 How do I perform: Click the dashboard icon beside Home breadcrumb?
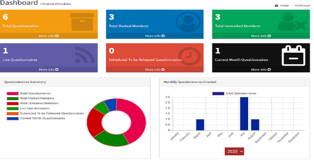click(x=276, y=6)
